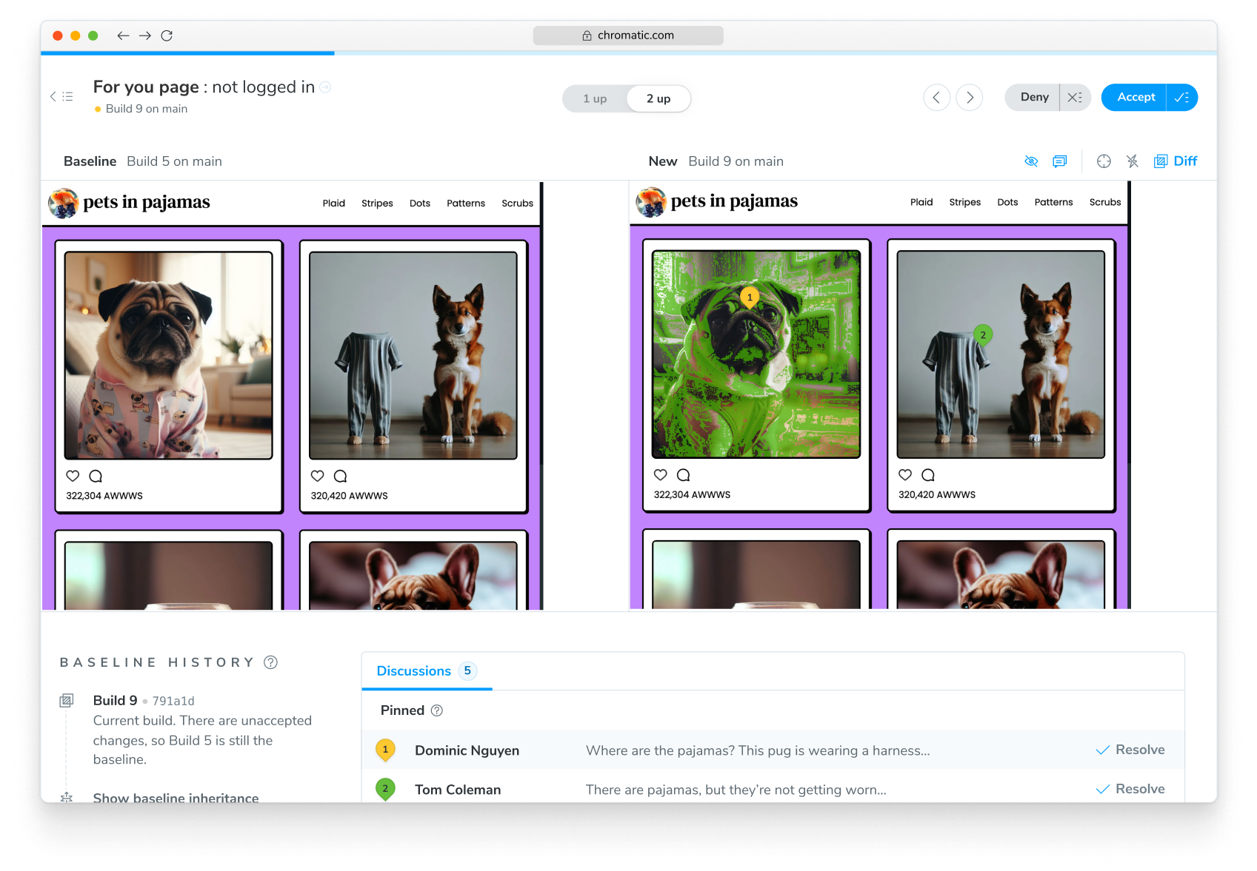Click the next snapshot arrow
This screenshot has width=1257, height=871.
[970, 97]
